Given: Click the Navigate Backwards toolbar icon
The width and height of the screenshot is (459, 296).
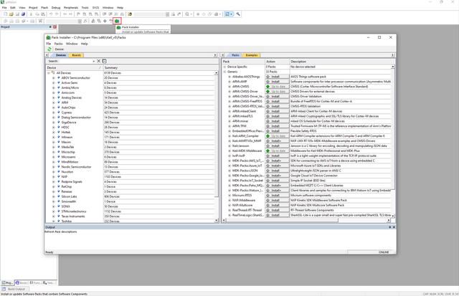Looking at the screenshot, I should [65, 14].
